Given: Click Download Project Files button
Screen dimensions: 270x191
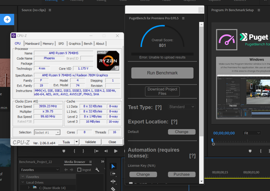Looking at the screenshot, I should [162, 91].
